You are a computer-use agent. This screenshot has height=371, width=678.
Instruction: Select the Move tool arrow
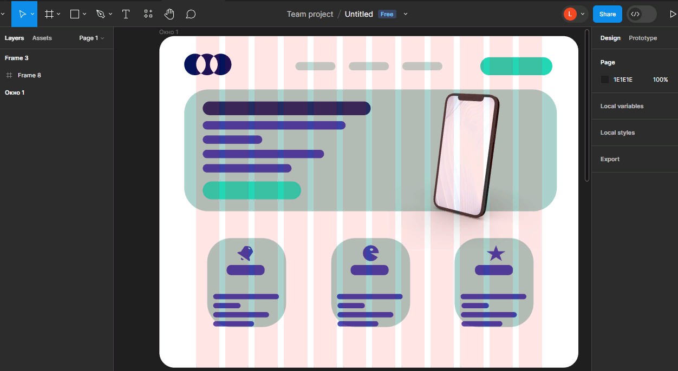22,14
